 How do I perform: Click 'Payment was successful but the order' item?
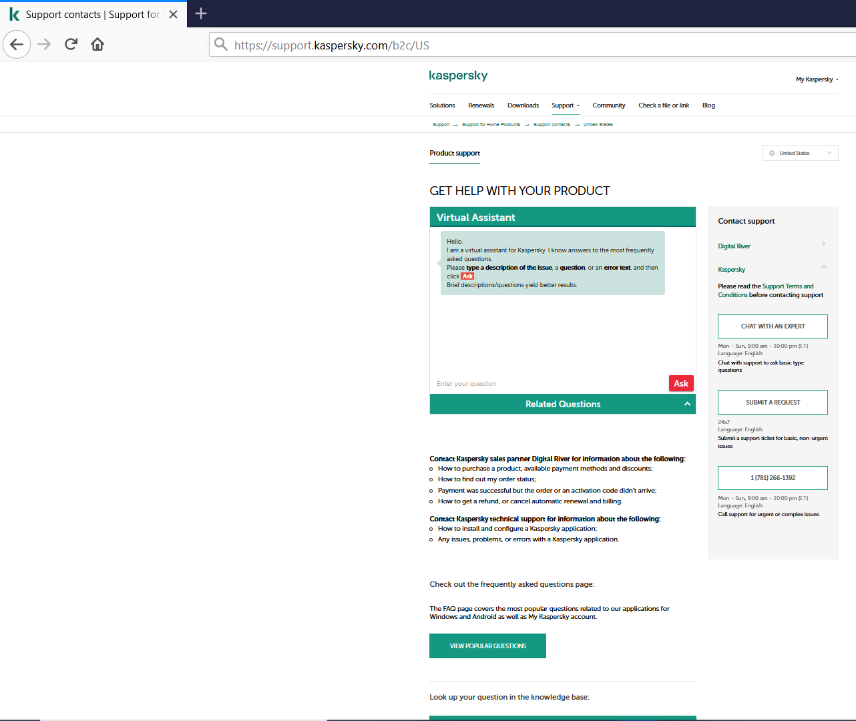click(x=548, y=491)
